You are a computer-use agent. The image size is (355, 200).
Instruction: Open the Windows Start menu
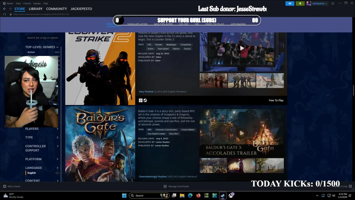(124, 196)
